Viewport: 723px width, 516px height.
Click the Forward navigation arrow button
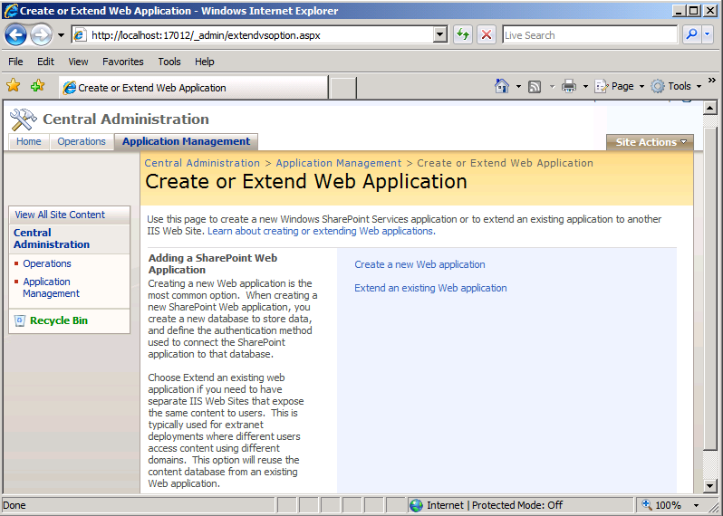41,35
